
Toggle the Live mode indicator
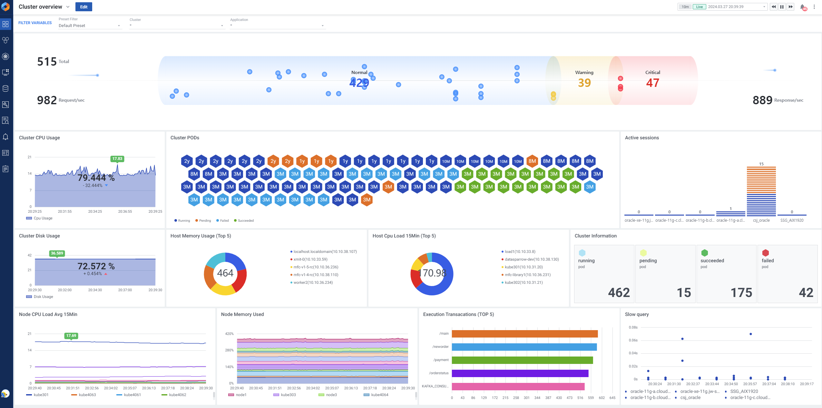point(699,7)
